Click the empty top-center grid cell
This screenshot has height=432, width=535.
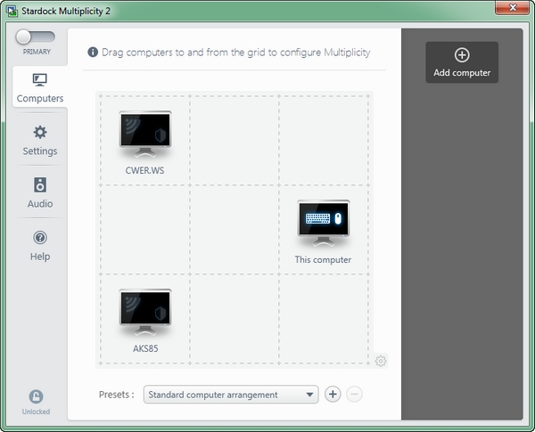click(x=235, y=140)
